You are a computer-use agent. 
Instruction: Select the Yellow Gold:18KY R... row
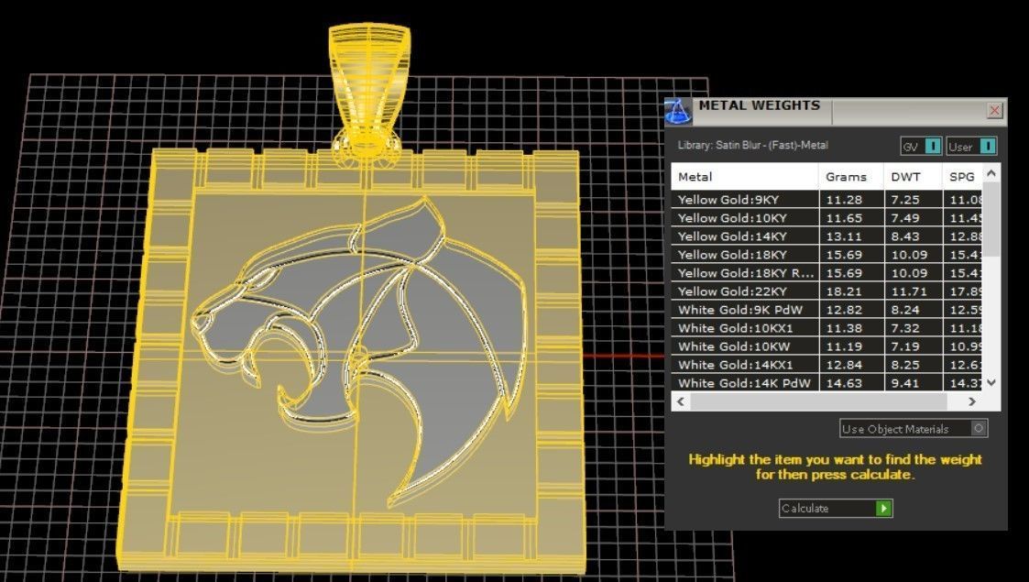pos(826,273)
